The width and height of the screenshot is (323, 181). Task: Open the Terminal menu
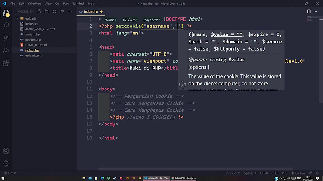tap(78, 4)
